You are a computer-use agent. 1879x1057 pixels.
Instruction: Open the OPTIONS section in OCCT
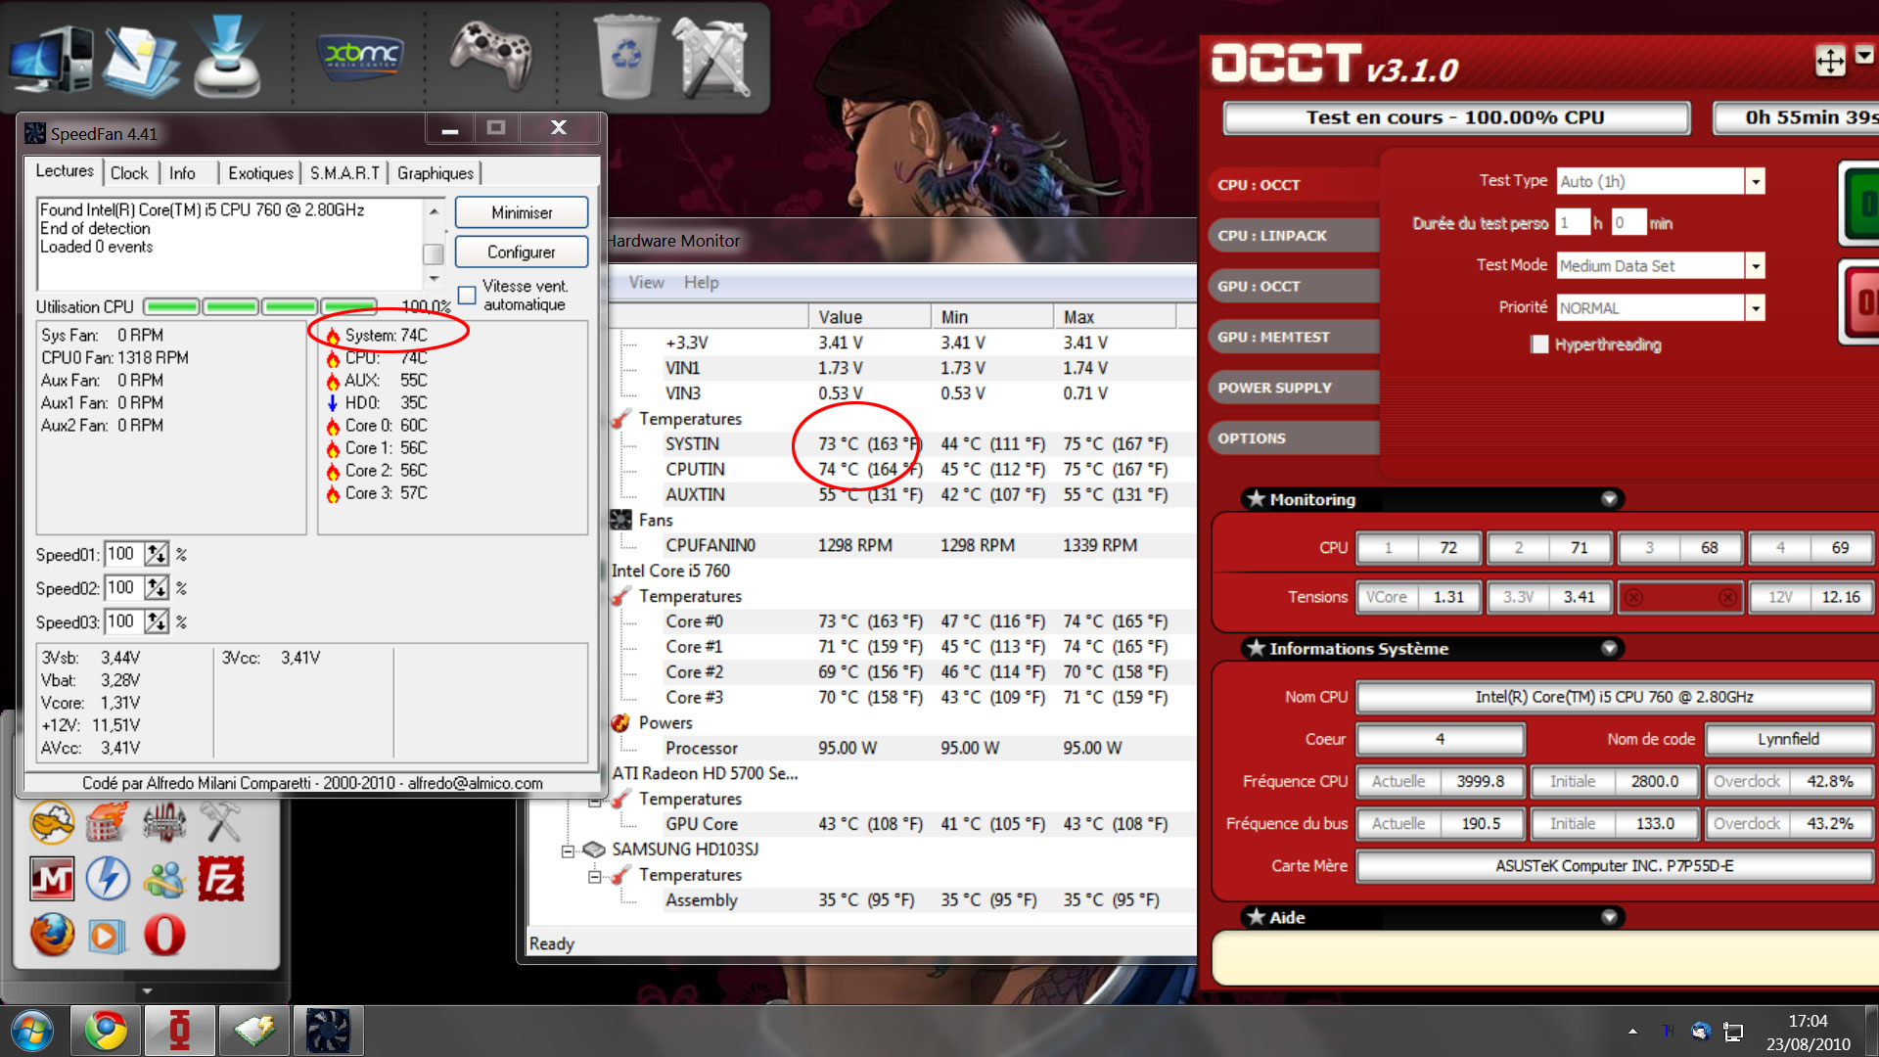pos(1292,438)
